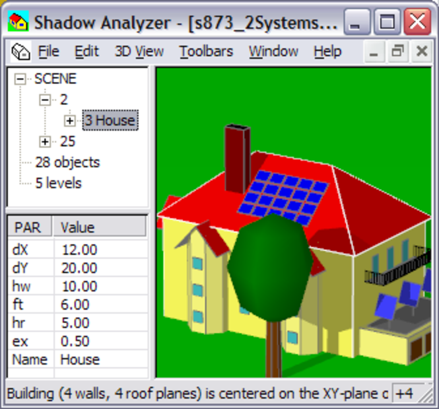Click the ex value 0.50
The width and height of the screenshot is (439, 409).
point(100,341)
